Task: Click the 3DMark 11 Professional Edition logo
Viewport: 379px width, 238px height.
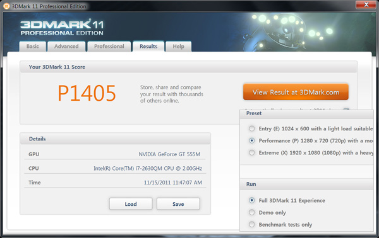Action: point(62,28)
